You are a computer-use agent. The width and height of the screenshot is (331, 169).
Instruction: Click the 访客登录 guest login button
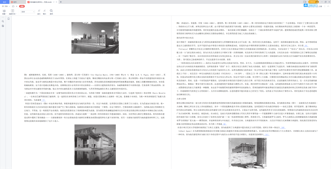313,2
